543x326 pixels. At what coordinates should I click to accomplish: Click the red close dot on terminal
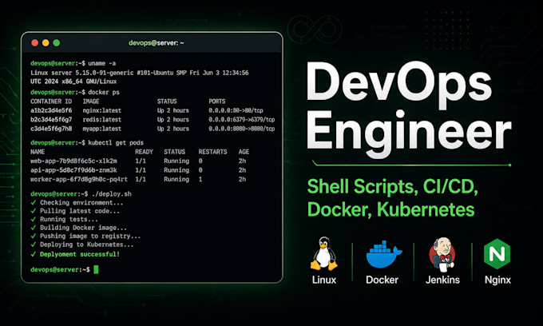point(34,42)
